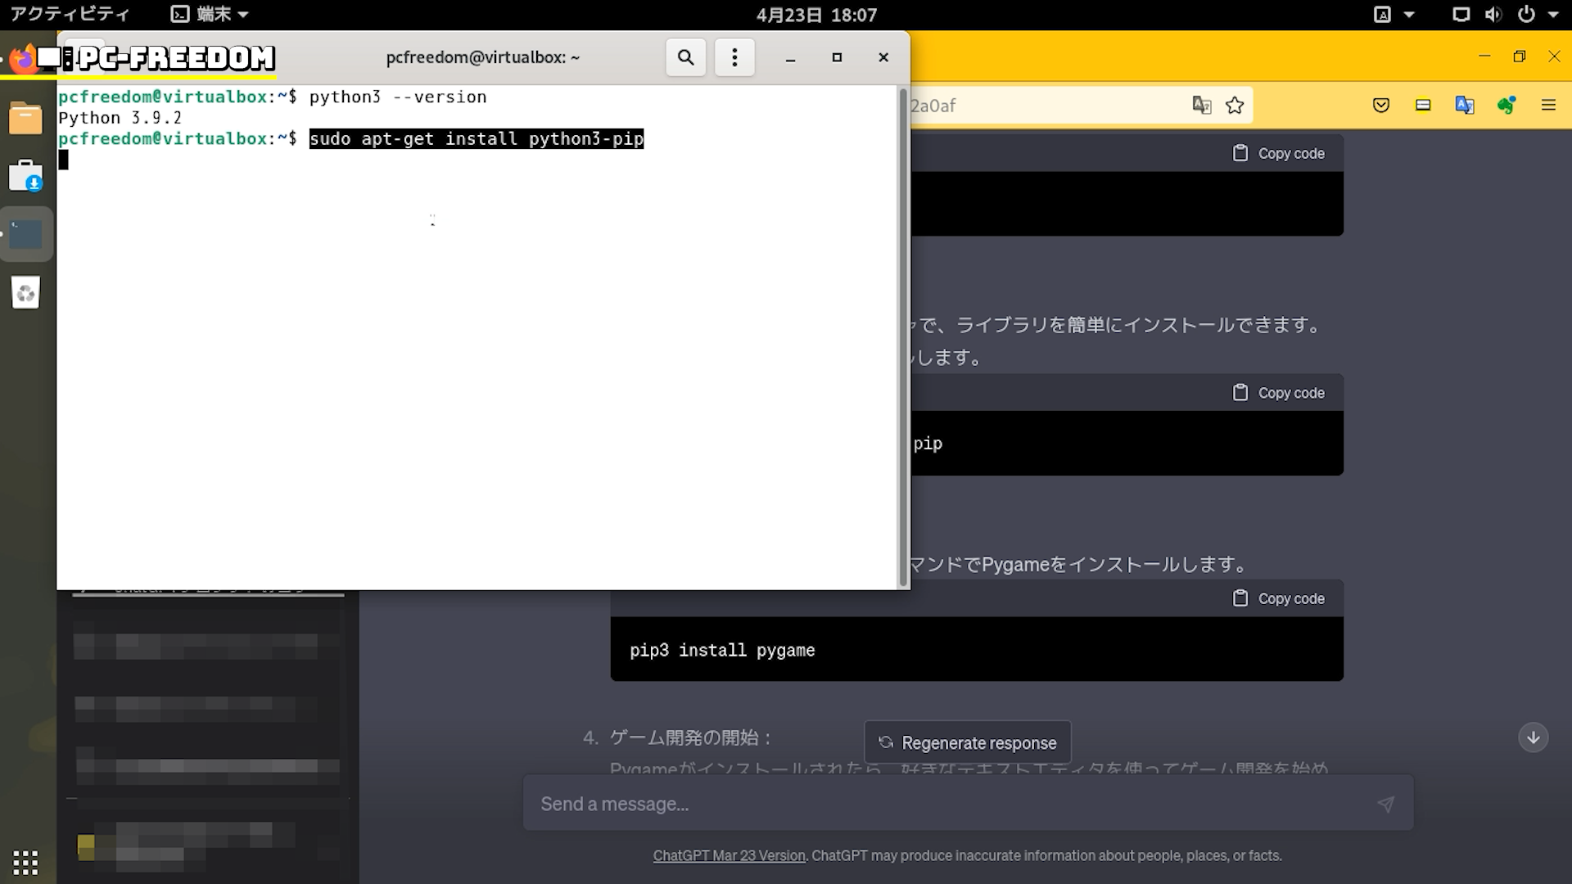Open the Pocket save icon
This screenshot has width=1572, height=884.
click(x=1381, y=105)
